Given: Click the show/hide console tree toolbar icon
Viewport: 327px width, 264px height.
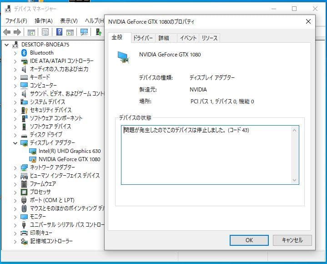Looking at the screenshot, I should click(x=31, y=32).
